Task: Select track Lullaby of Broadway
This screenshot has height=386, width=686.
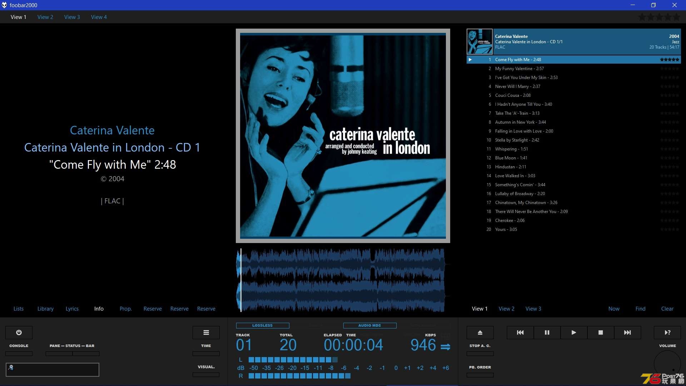Action: coord(574,194)
